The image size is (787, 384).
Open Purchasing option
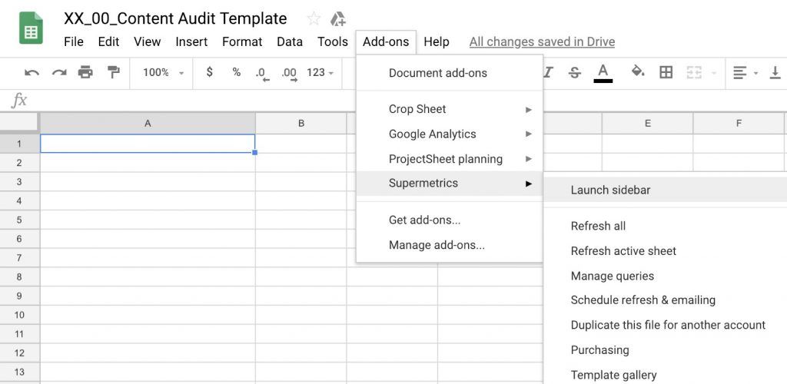pyautogui.click(x=666, y=350)
